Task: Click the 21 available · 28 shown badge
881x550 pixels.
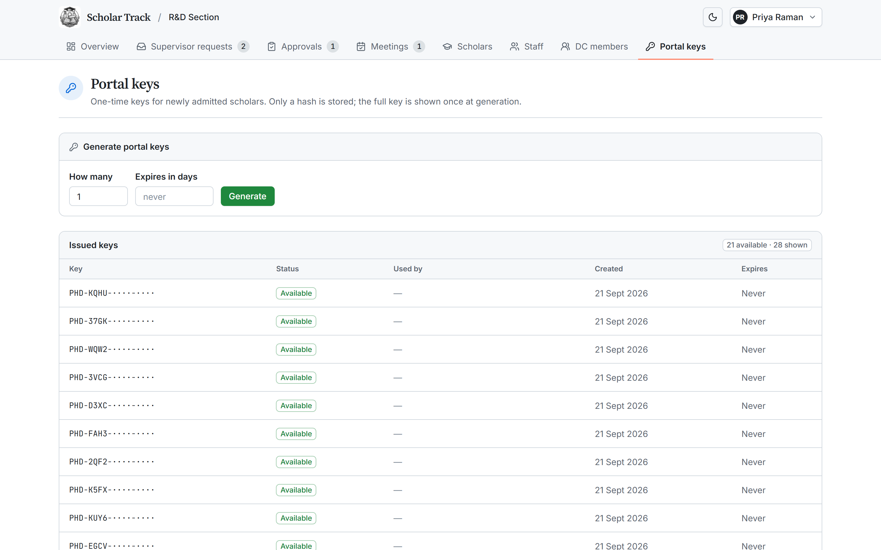Action: click(767, 245)
